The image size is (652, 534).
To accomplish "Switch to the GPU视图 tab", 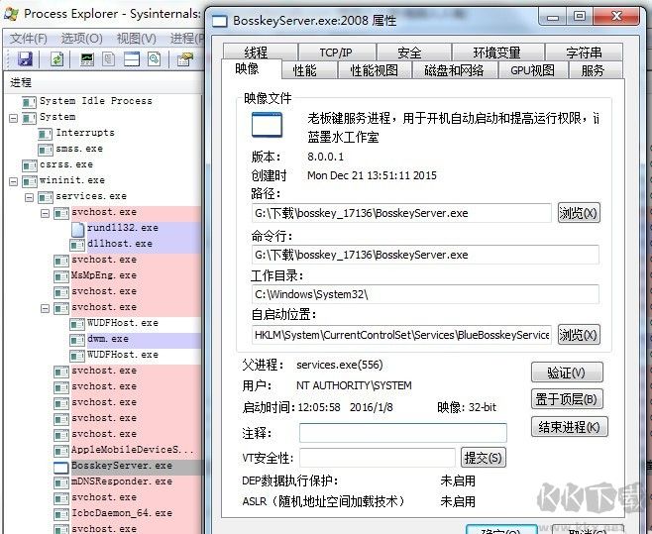I will click(533, 70).
